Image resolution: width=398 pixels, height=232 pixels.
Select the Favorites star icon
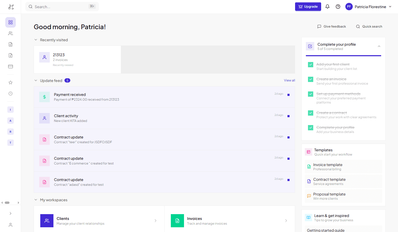(x=11, y=83)
